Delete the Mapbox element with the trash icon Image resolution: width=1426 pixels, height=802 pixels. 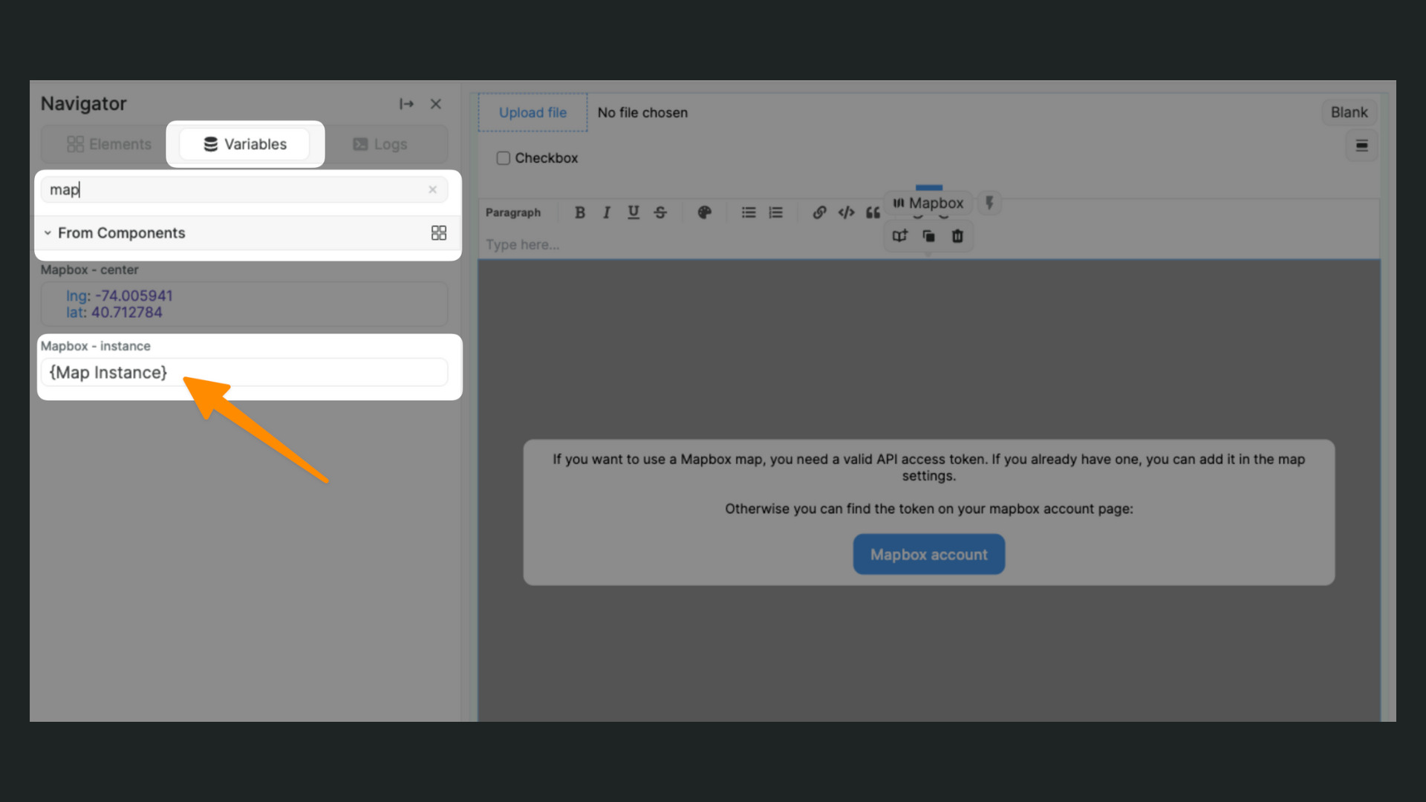click(x=957, y=235)
